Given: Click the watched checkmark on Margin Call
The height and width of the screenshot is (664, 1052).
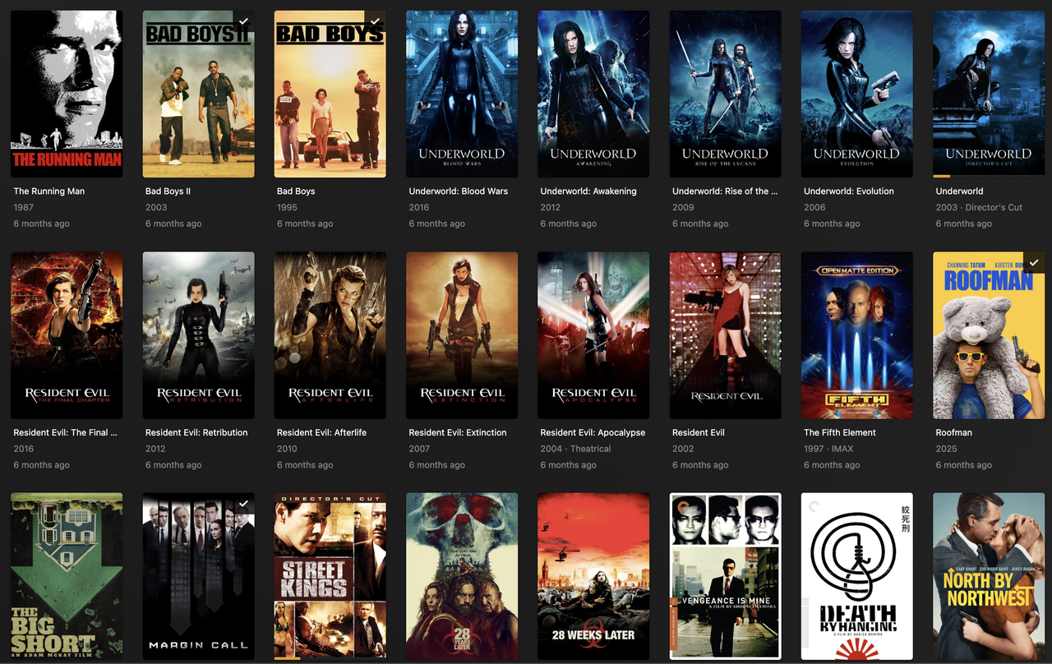Looking at the screenshot, I should pyautogui.click(x=244, y=504).
